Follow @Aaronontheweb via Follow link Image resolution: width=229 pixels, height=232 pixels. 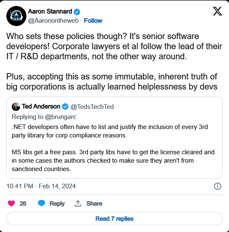click(93, 21)
